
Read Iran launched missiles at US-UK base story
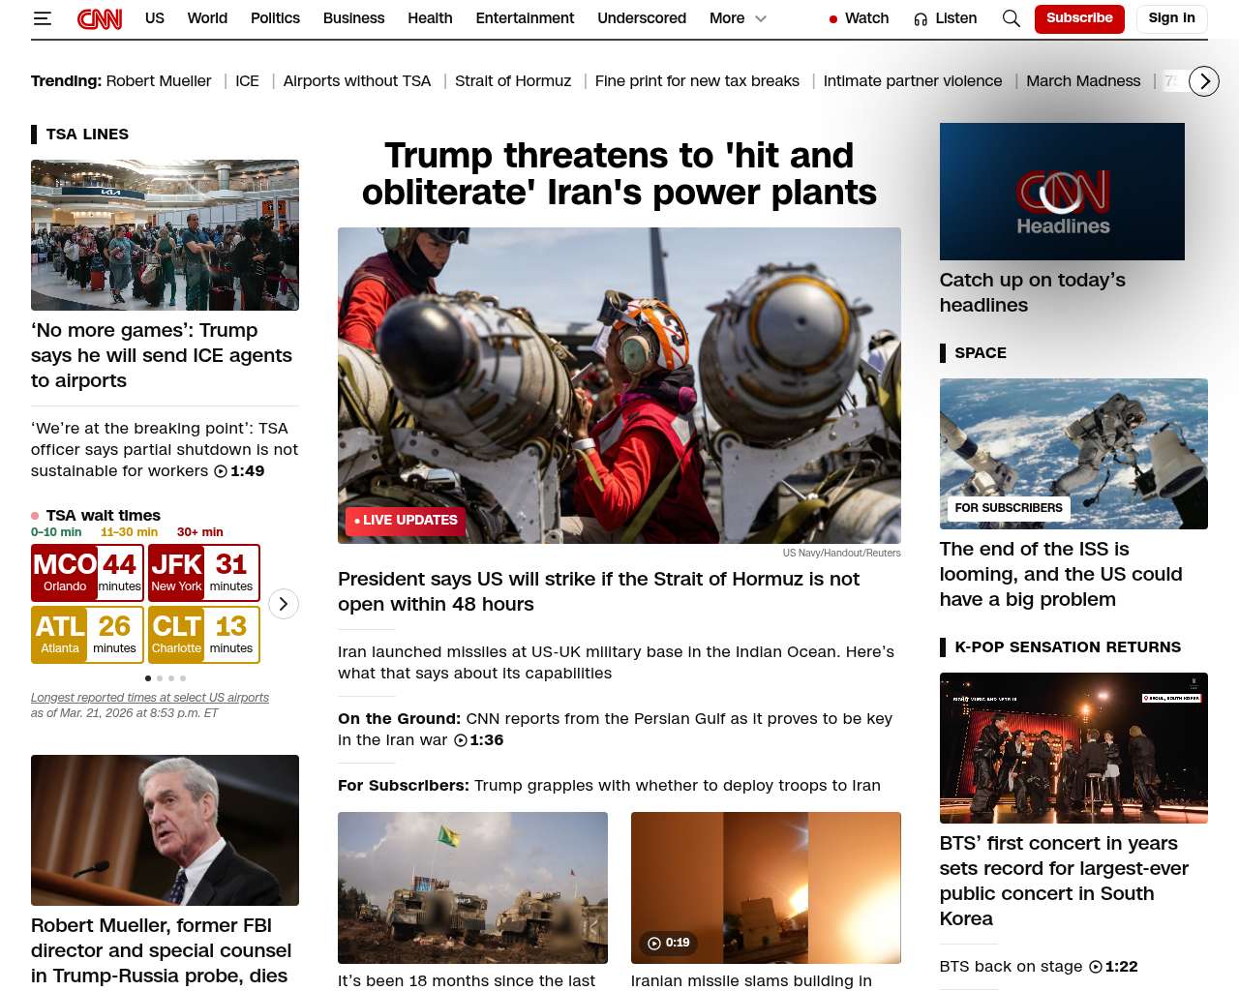click(616, 663)
